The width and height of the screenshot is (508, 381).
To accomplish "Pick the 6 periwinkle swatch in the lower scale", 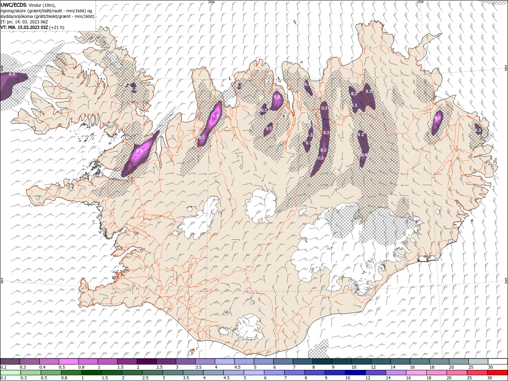I will point(274,373).
